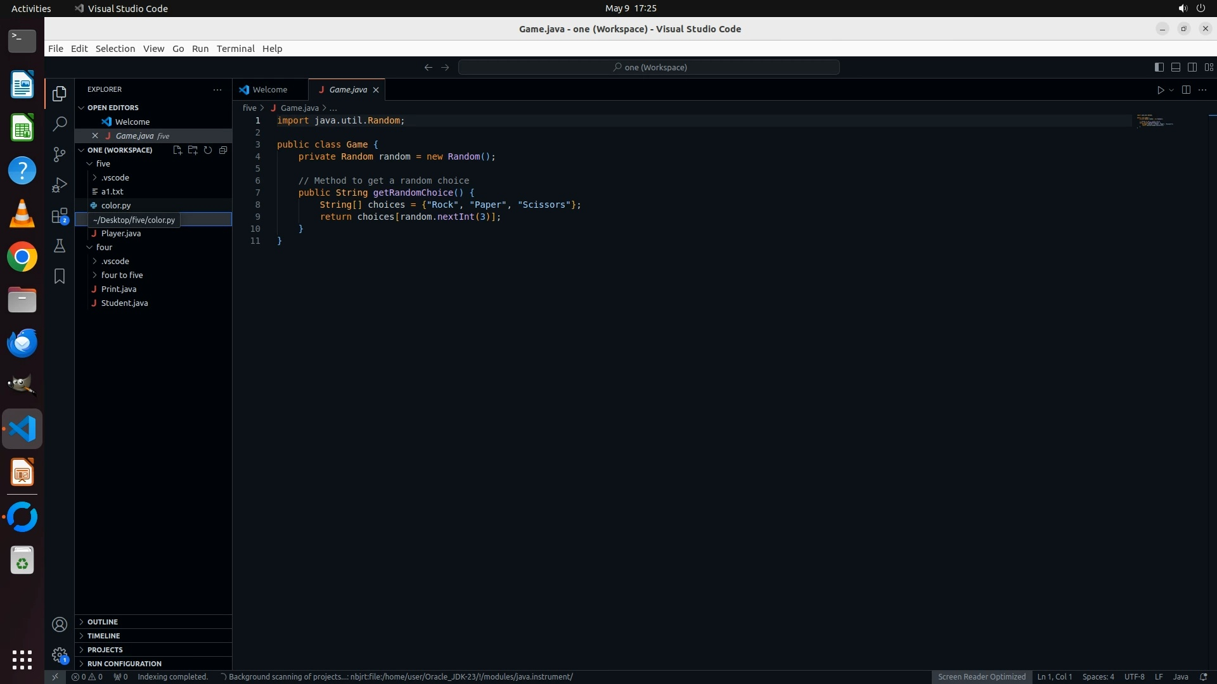This screenshot has height=684, width=1217.
Task: Toggle the bottom Panel visibility
Action: 1175,67
